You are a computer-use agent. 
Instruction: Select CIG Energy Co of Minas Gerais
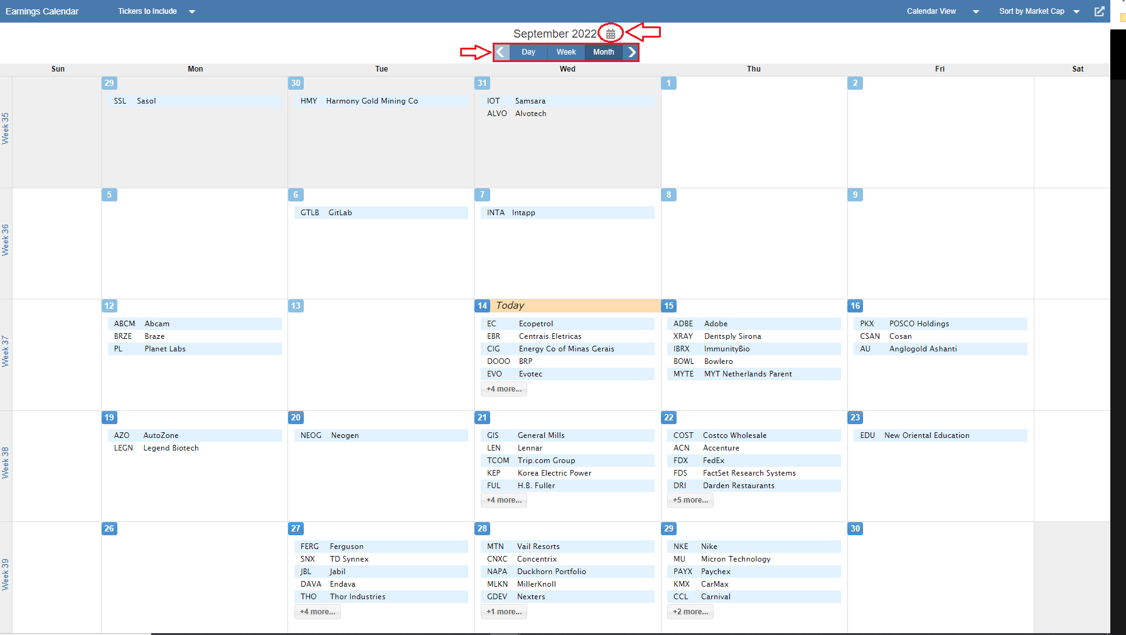(x=567, y=349)
